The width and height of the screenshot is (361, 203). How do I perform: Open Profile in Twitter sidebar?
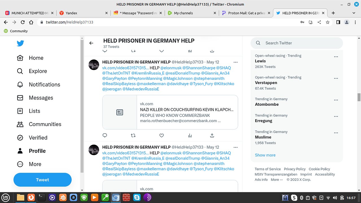(31, 151)
